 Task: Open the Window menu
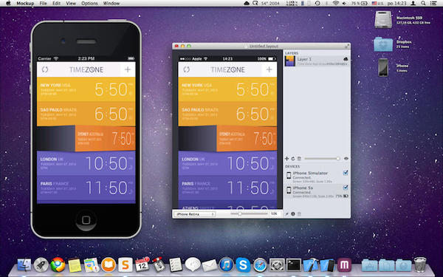[x=111, y=4]
